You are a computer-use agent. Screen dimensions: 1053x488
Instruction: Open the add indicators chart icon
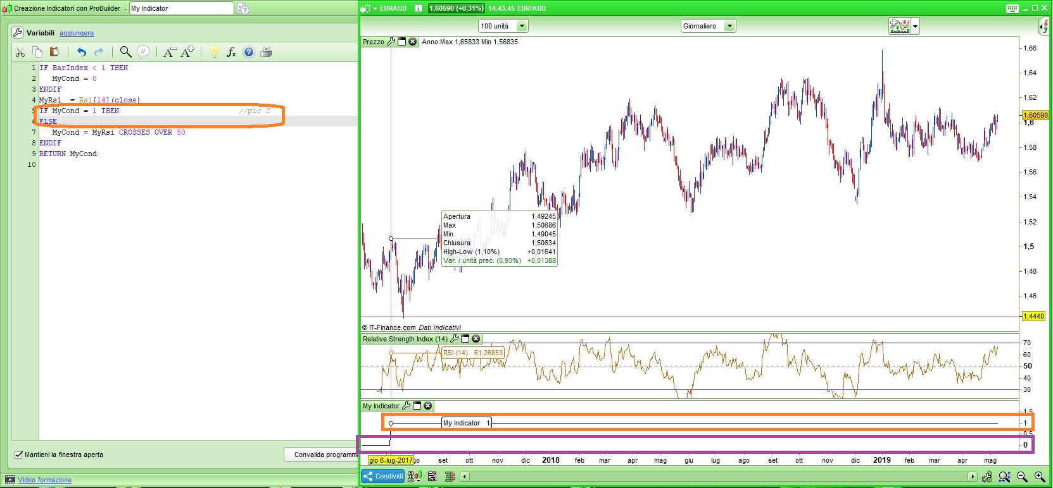(899, 26)
